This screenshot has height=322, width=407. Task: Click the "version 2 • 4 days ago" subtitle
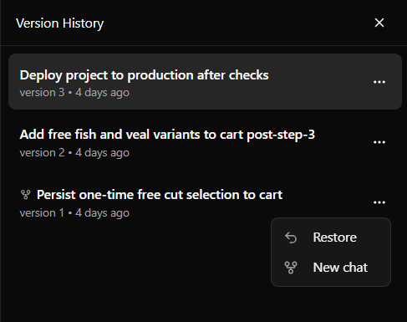pyautogui.click(x=74, y=153)
